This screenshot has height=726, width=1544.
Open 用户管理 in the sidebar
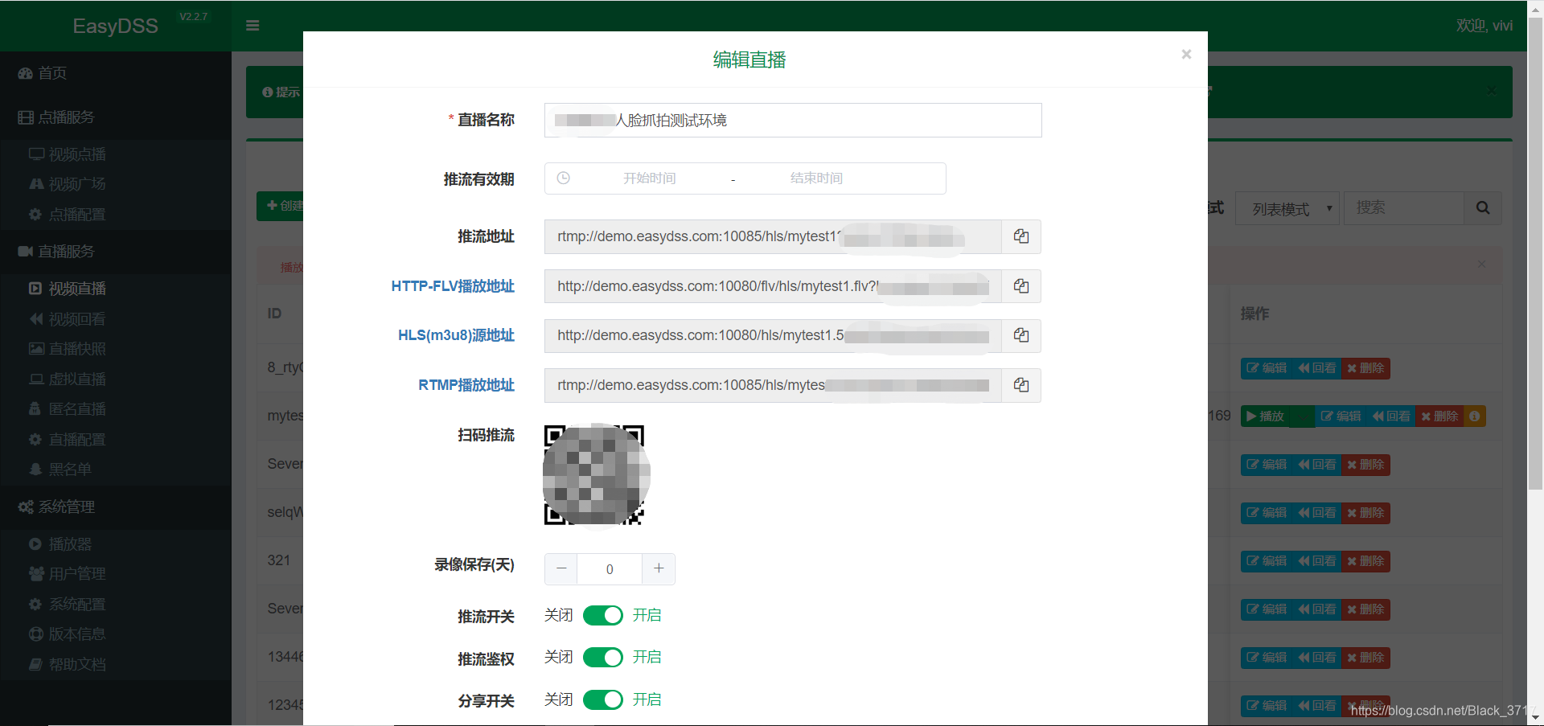pos(116,574)
